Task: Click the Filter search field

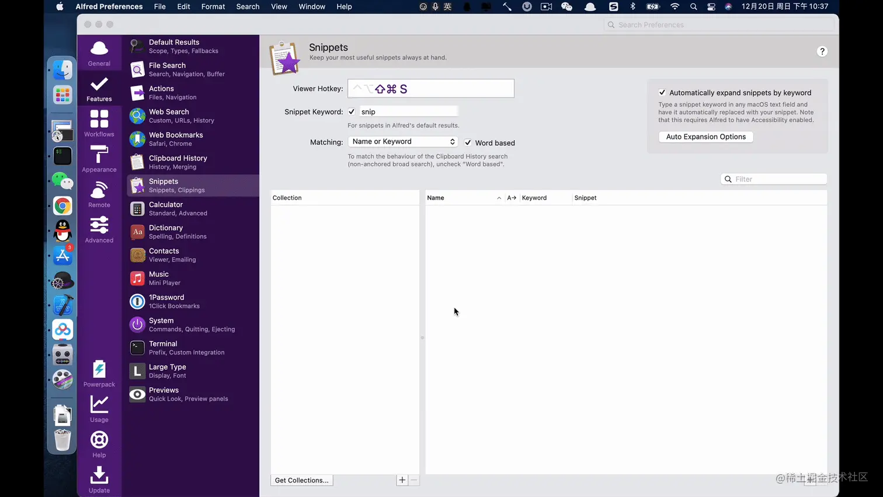Action: 774,179
